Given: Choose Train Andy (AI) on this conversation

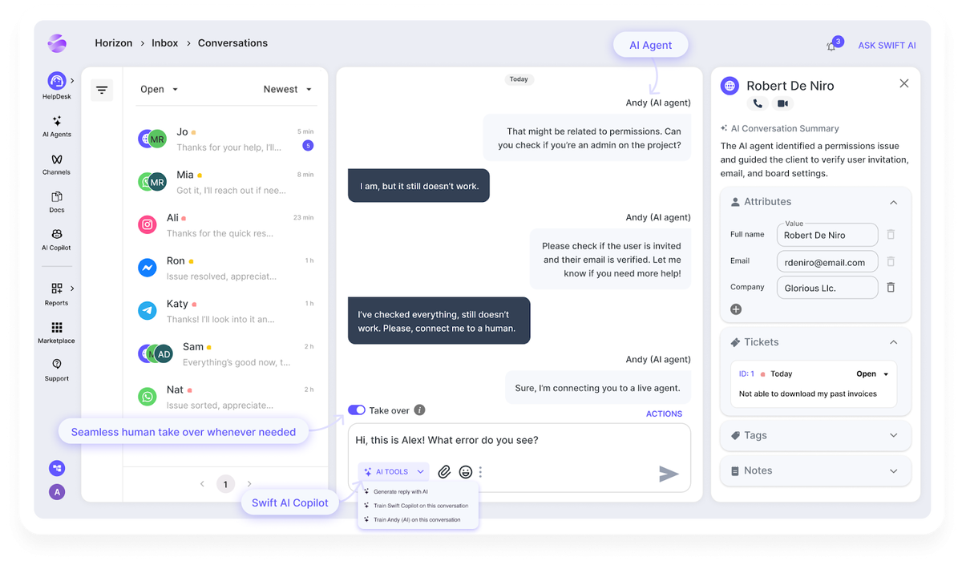Looking at the screenshot, I should point(417,519).
